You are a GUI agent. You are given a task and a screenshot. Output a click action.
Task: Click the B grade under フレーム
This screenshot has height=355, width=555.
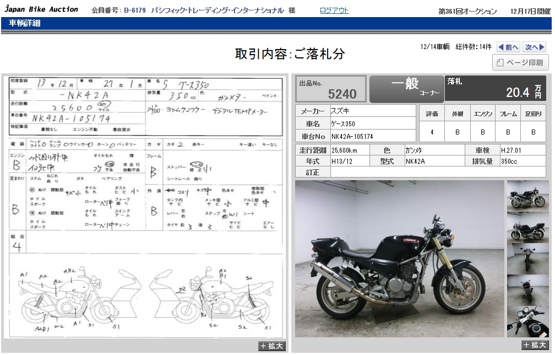508,132
